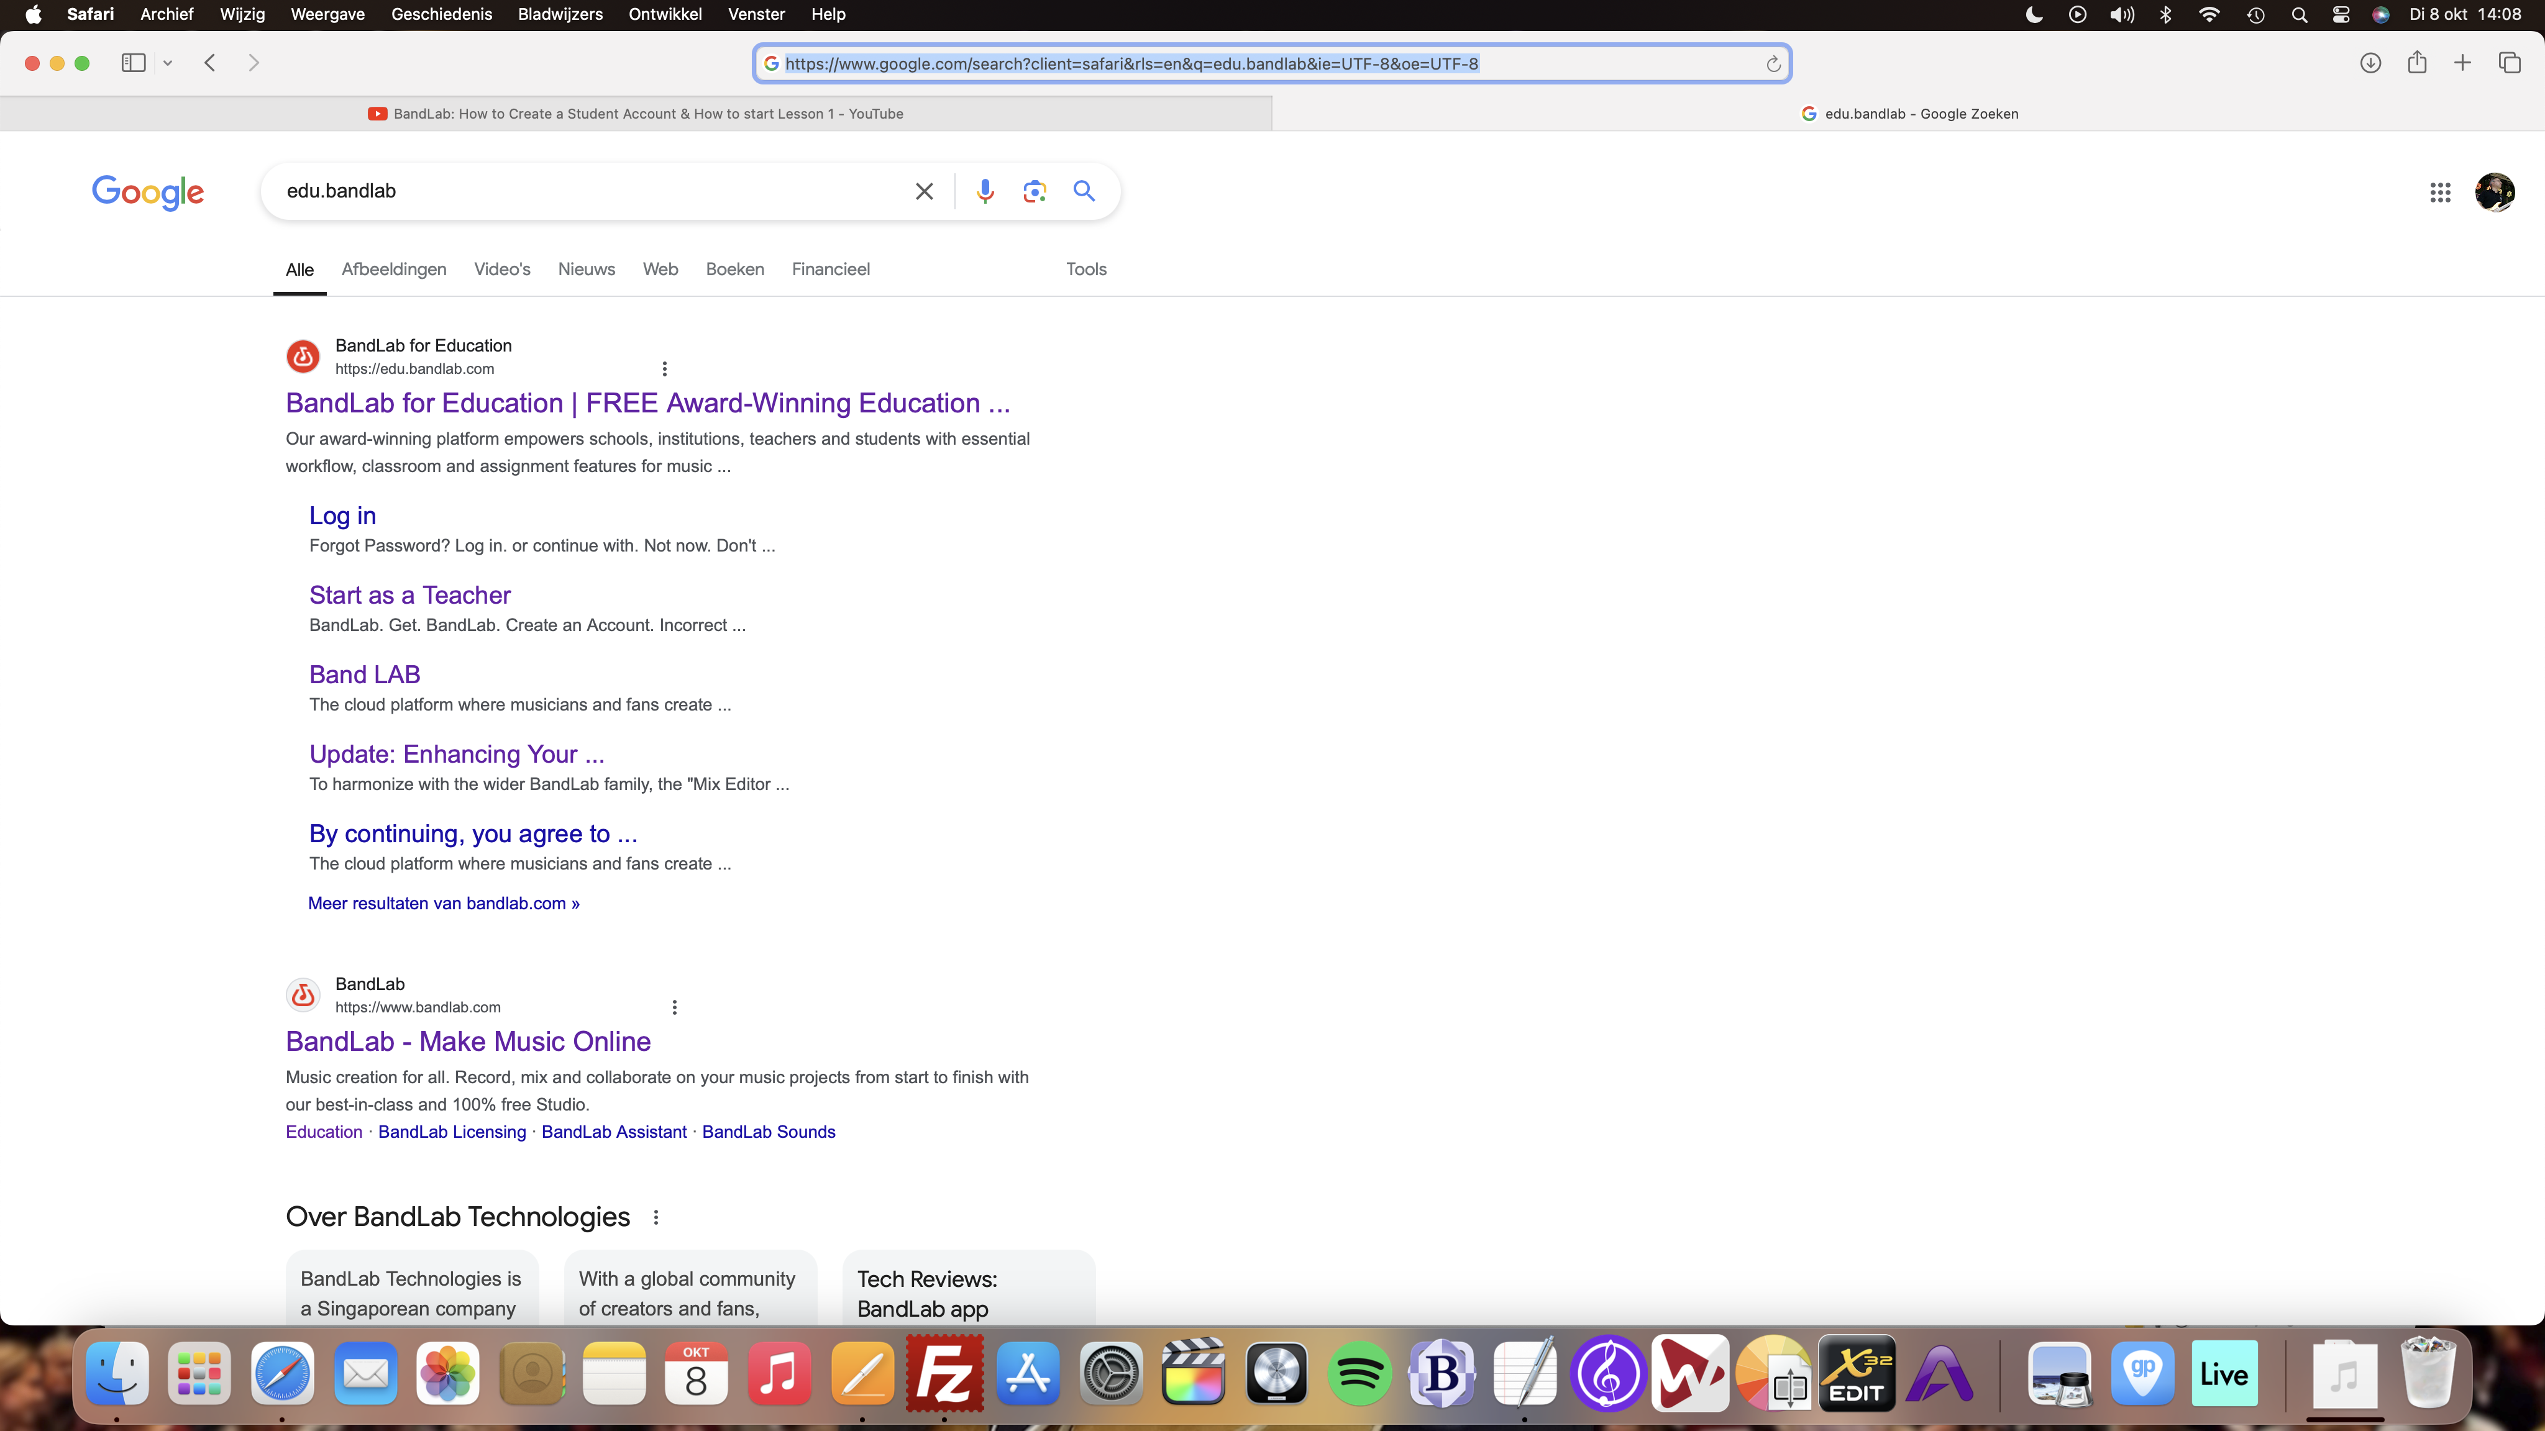Show the tab overview icon
The height and width of the screenshot is (1431, 2545).
point(2510,63)
